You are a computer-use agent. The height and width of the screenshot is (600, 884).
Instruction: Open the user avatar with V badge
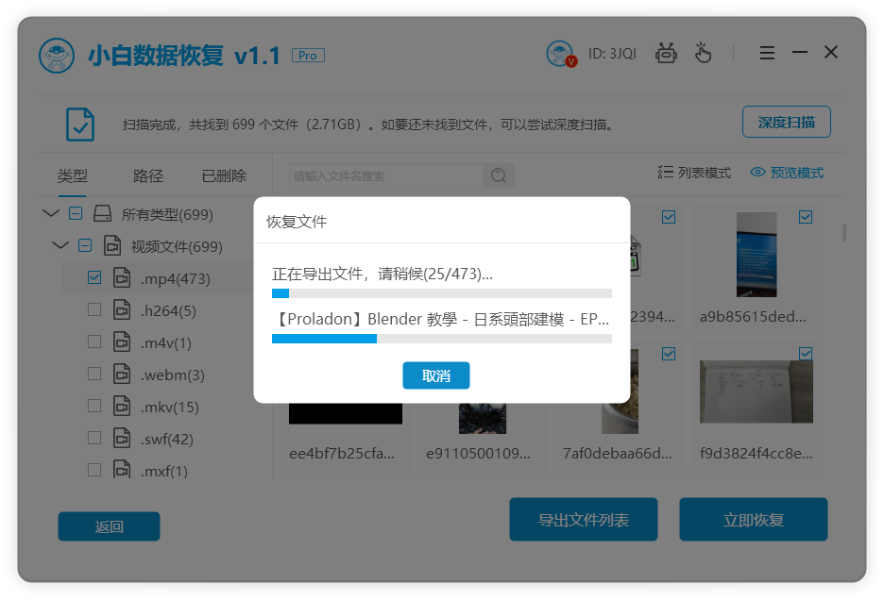[560, 54]
